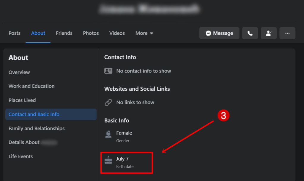
Task: Open the Friends tab
Action: (x=64, y=33)
